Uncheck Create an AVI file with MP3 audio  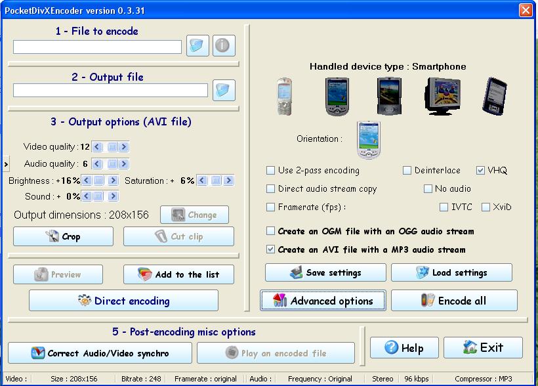click(271, 249)
